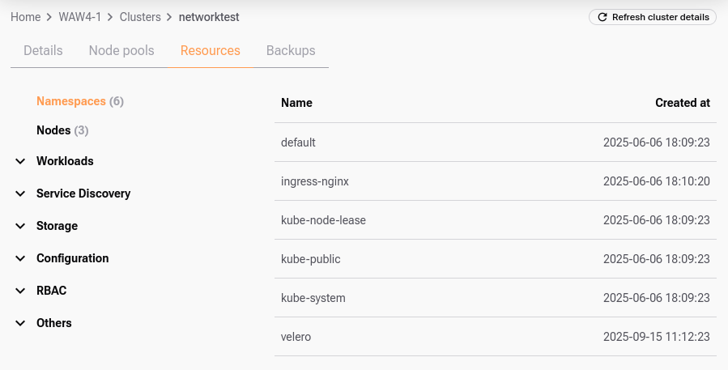
Task: Click RBAC section label
Action: point(52,291)
